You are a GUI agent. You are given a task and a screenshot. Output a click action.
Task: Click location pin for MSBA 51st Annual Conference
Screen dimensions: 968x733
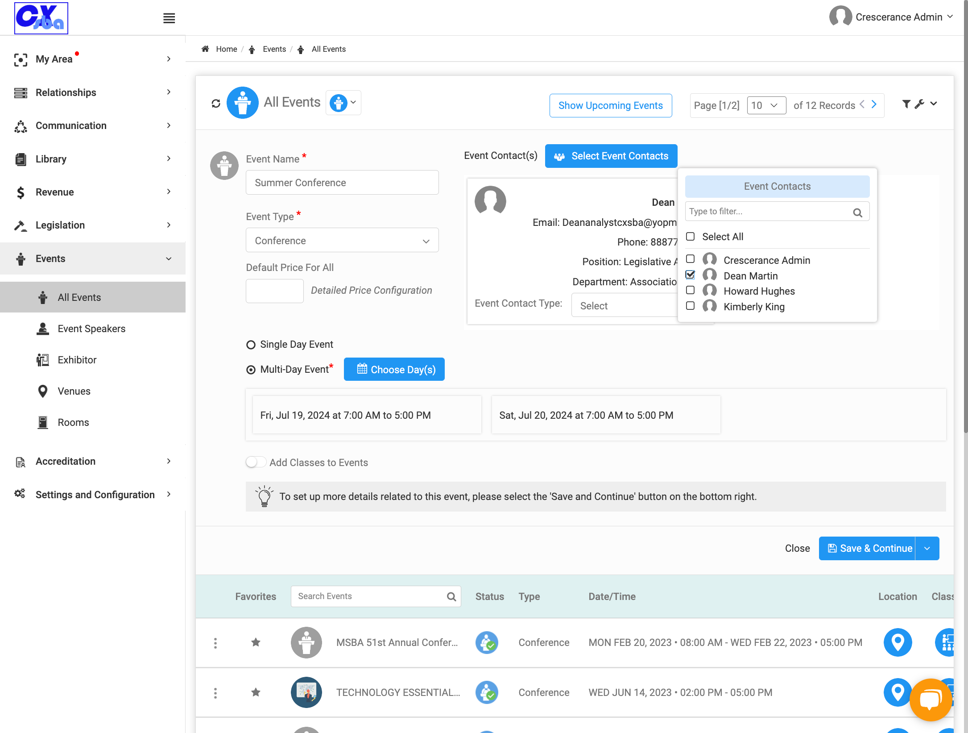pyautogui.click(x=898, y=642)
